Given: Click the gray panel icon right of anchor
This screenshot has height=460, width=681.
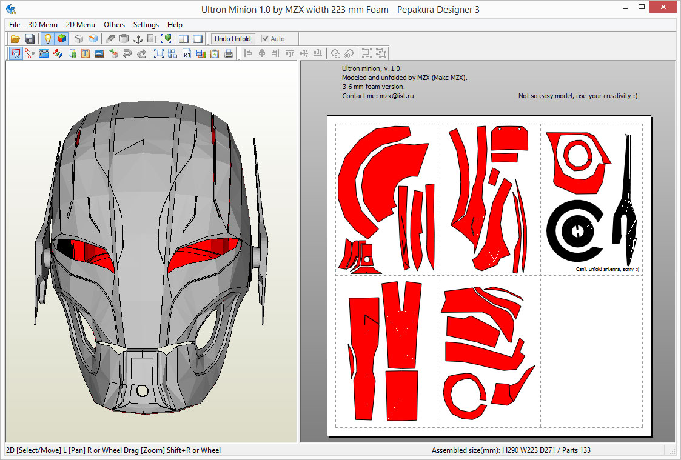Looking at the screenshot, I should 152,39.
